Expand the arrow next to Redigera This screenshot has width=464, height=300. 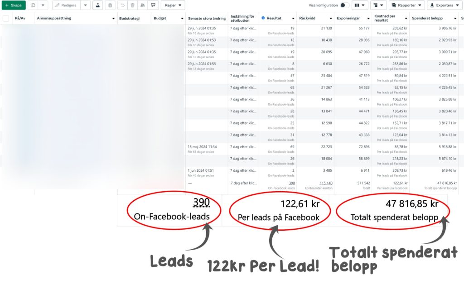pos(86,5)
